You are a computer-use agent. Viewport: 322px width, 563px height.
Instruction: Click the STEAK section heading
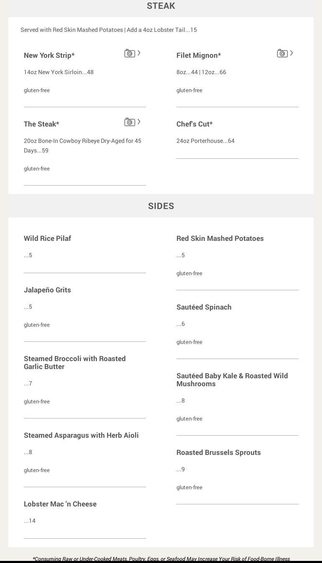[x=161, y=6]
